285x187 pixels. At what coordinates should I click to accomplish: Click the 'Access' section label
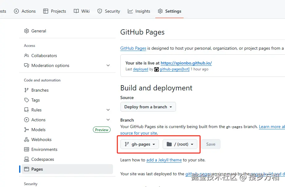click(x=29, y=46)
